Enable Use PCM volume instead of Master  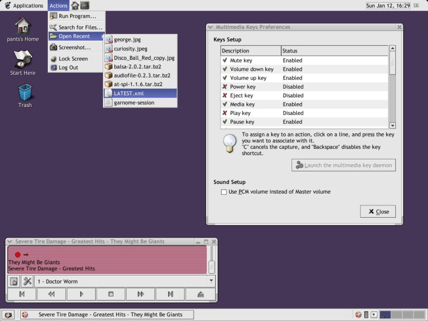point(224,192)
